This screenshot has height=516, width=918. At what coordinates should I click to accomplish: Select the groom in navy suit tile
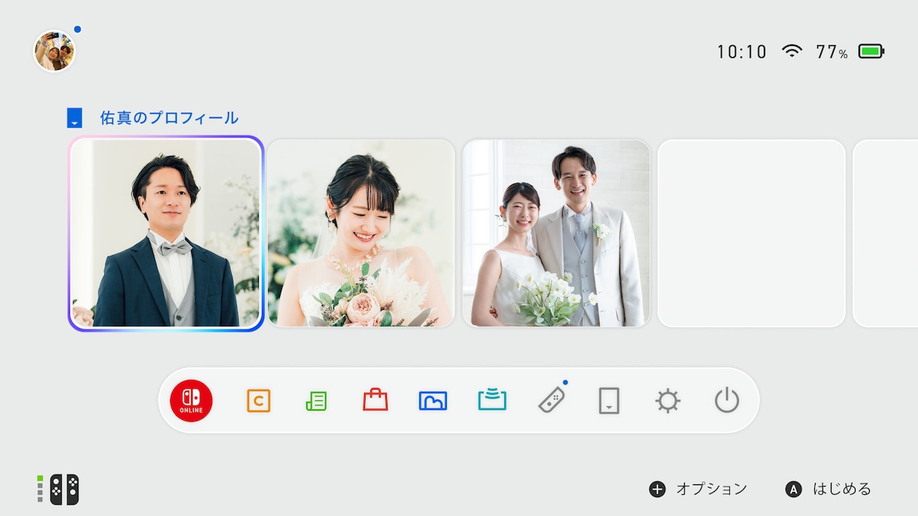[x=166, y=233]
